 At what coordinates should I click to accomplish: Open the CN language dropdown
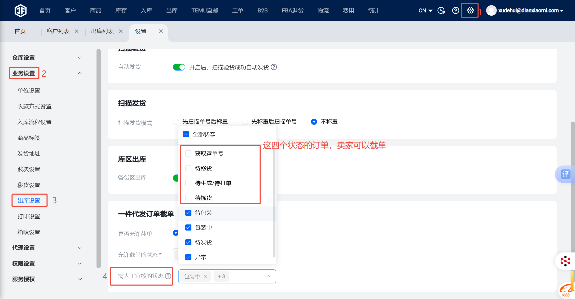pos(425,11)
